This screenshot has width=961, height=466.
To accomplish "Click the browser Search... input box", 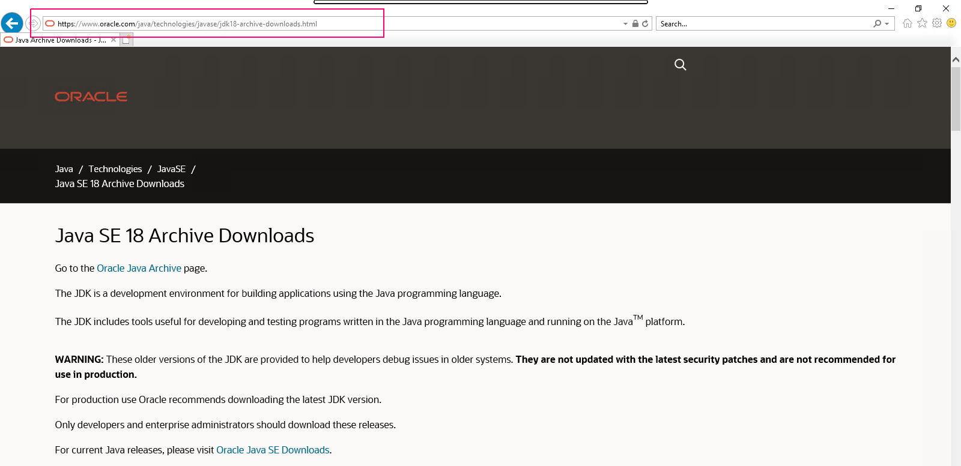I will pos(764,23).
